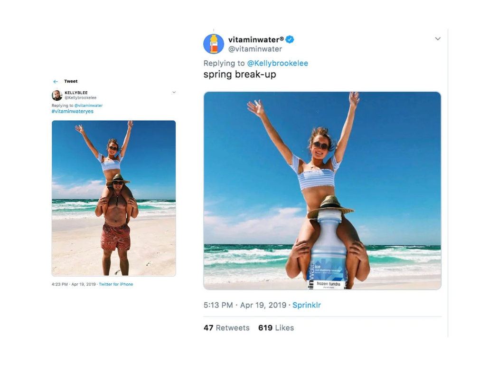489x366 pixels.
Task: Click the 4:23 PM Apr 19, 2019 timestamp
Action: tap(74, 284)
